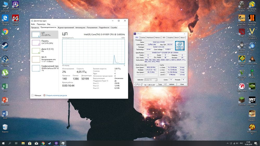Launch The Elder Scrolls desktop icon
The image size is (260, 146).
242,47
